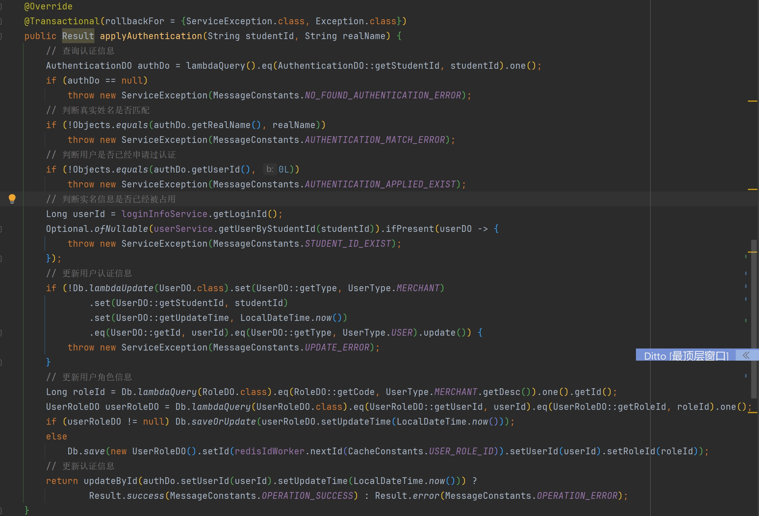Fold the applyAuthentication method at its signature line

tap(1, 36)
